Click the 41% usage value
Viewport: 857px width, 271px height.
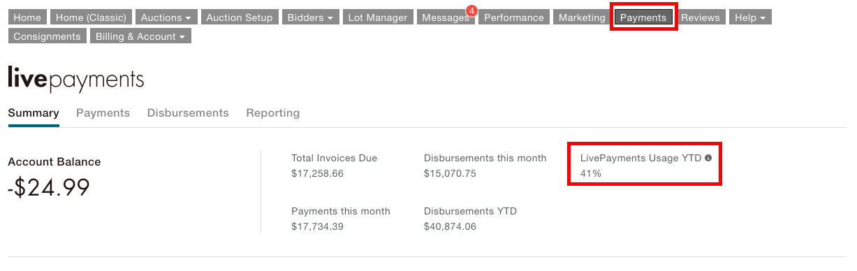(x=590, y=173)
